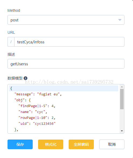Click the 格式化 format button
Viewport: 133px width, 158px height.
pos(51,144)
